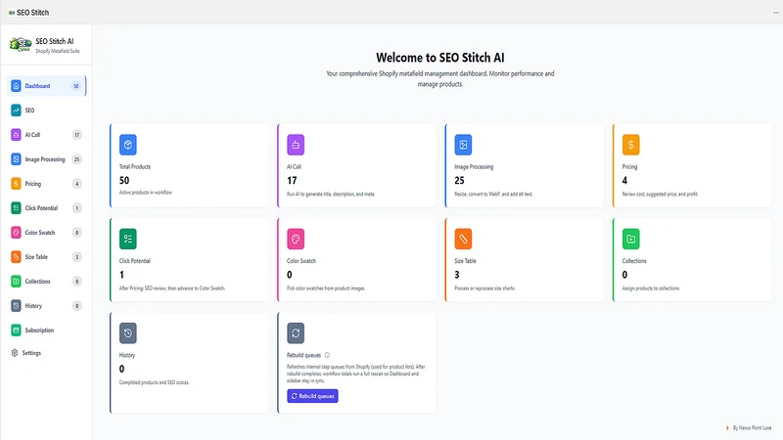Click the Pricing card title

(x=629, y=166)
